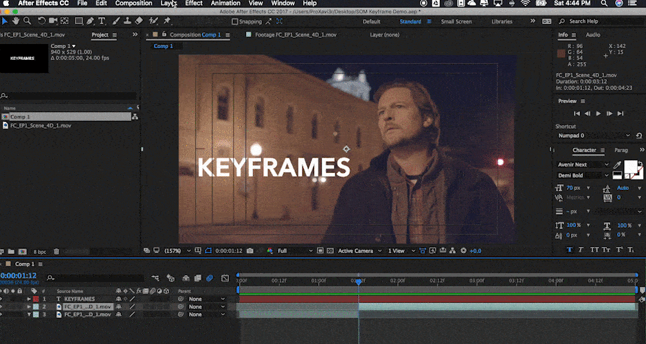The height and width of the screenshot is (344, 646).
Task: Click Play in the Preview panel
Action: click(x=598, y=114)
